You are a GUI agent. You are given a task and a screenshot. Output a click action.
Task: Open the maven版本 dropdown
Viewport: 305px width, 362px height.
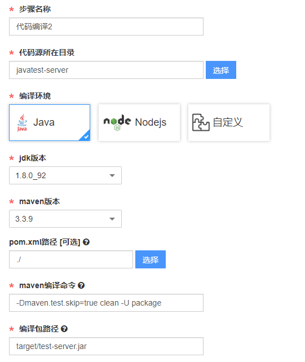click(65, 219)
